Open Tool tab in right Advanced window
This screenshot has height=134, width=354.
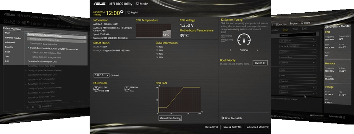tap(295, 29)
